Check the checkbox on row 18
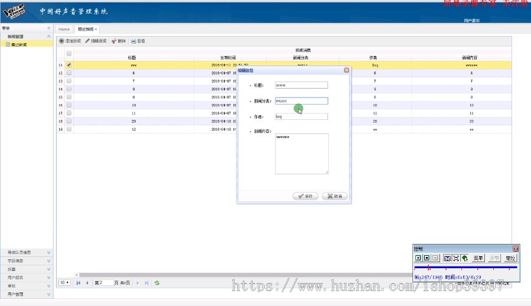 (69, 121)
